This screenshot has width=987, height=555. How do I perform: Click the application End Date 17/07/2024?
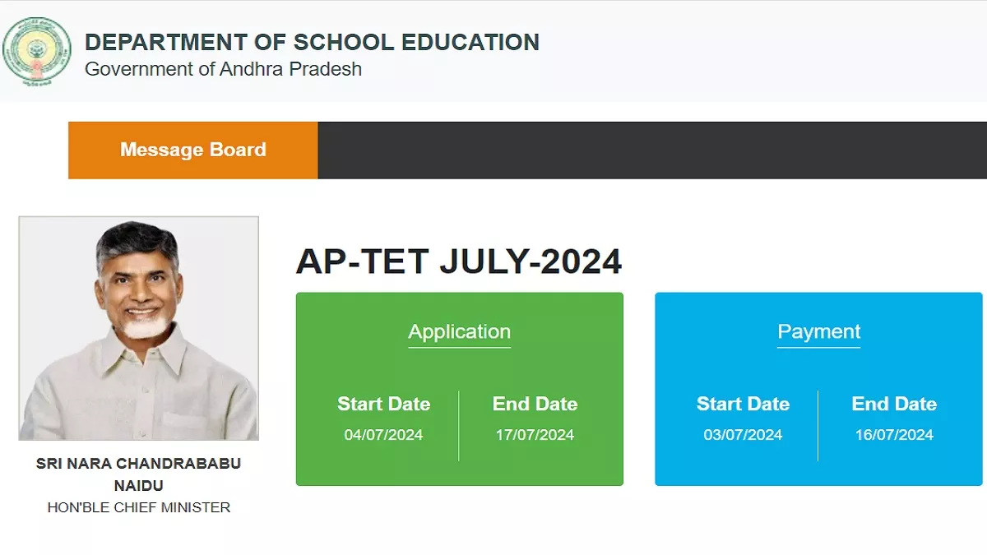point(535,435)
